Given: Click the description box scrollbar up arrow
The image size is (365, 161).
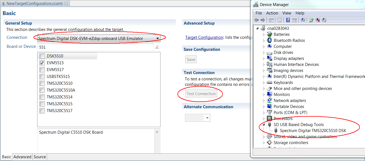Looking at the screenshot, I should click(x=157, y=132).
